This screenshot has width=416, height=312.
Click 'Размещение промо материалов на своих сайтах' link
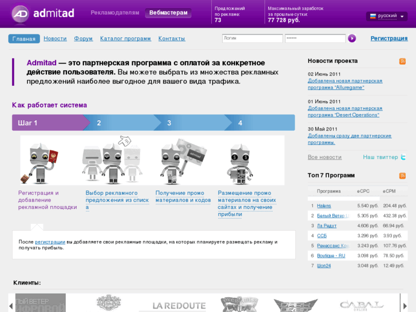pos(247,203)
